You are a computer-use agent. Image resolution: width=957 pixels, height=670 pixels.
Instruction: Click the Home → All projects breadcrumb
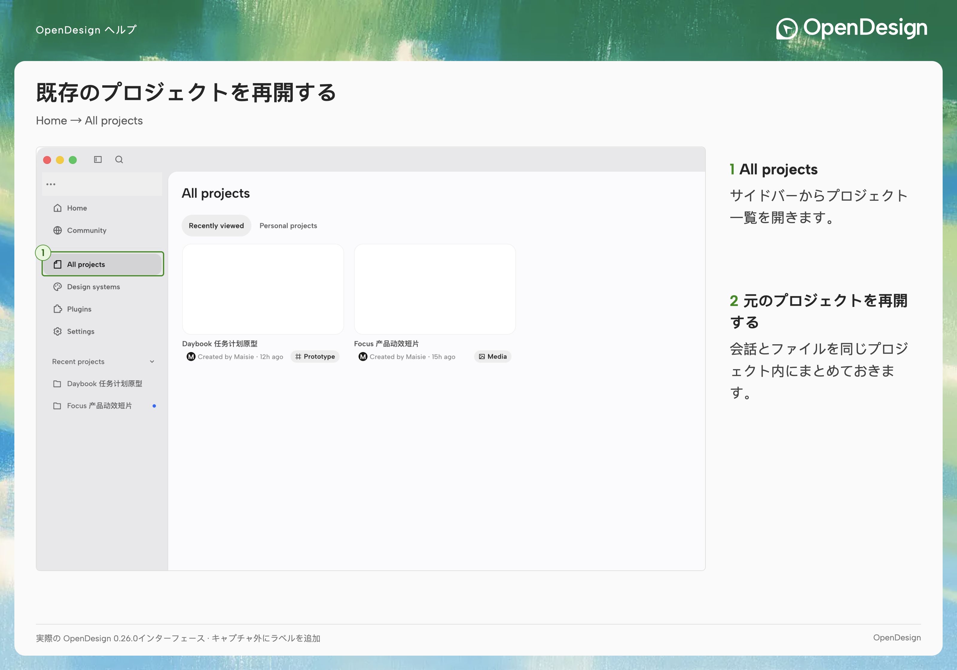[89, 121]
